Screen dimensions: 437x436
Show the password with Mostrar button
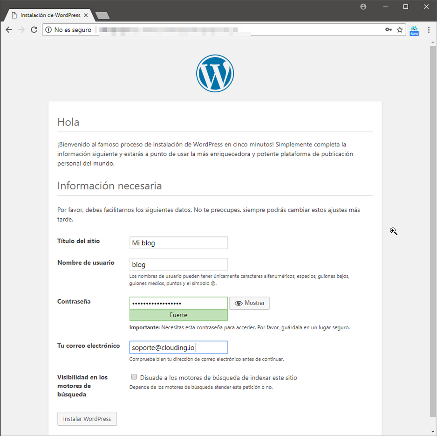249,303
